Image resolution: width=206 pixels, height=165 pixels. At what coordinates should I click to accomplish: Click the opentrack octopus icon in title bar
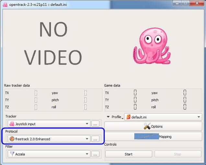pyautogui.click(x=5, y=5)
